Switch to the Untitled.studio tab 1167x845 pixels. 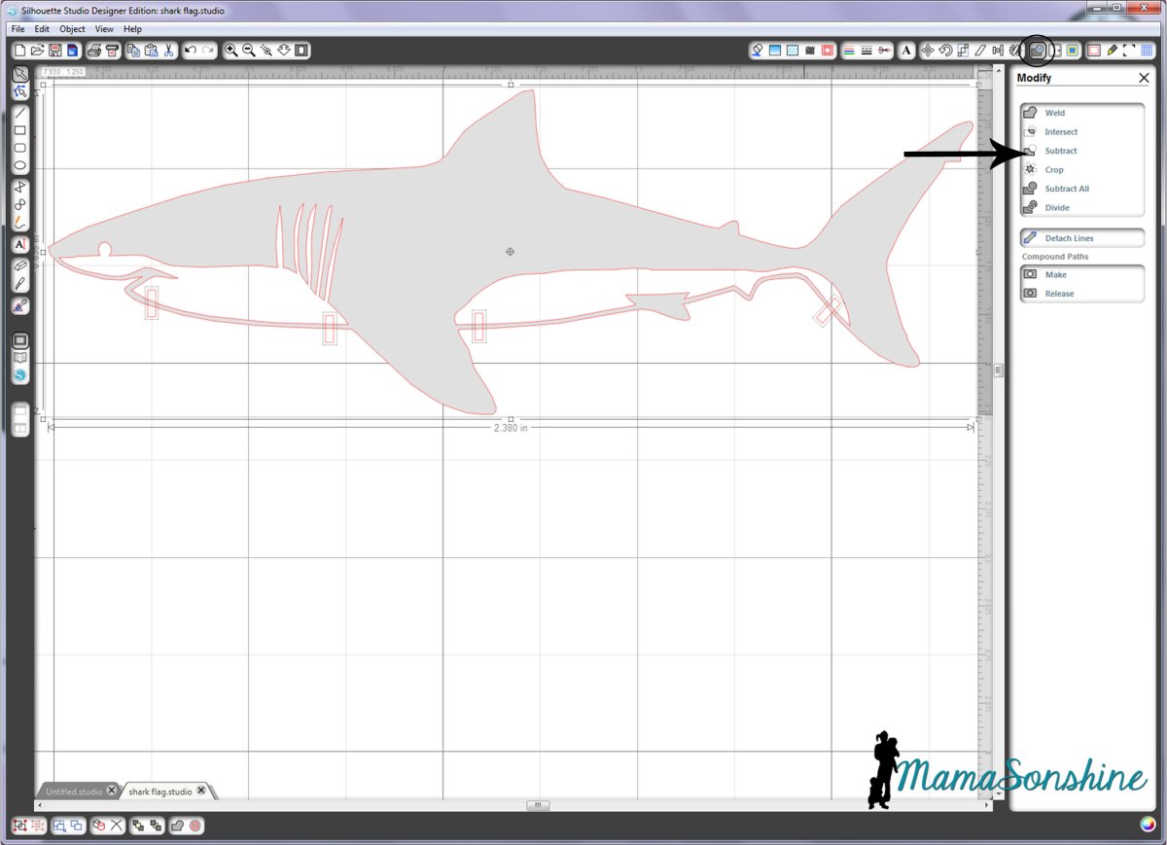(x=74, y=792)
